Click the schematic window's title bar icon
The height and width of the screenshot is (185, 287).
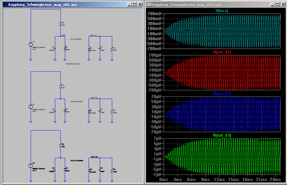point(5,4)
